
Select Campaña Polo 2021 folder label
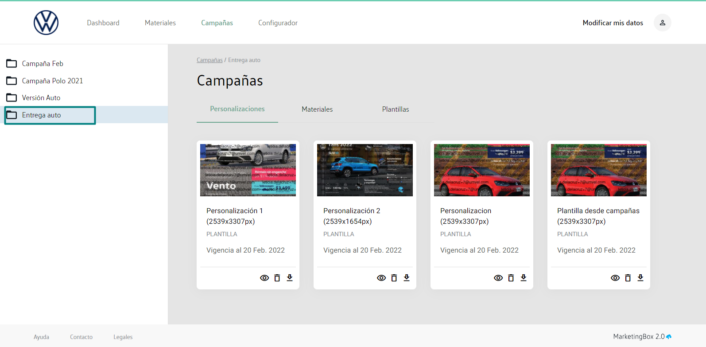pos(52,81)
